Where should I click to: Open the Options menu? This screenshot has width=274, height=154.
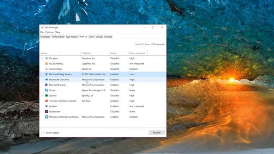tap(50, 32)
